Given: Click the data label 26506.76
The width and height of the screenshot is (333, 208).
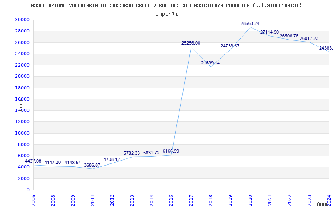Looking at the screenshot, I should pyautogui.click(x=289, y=36).
